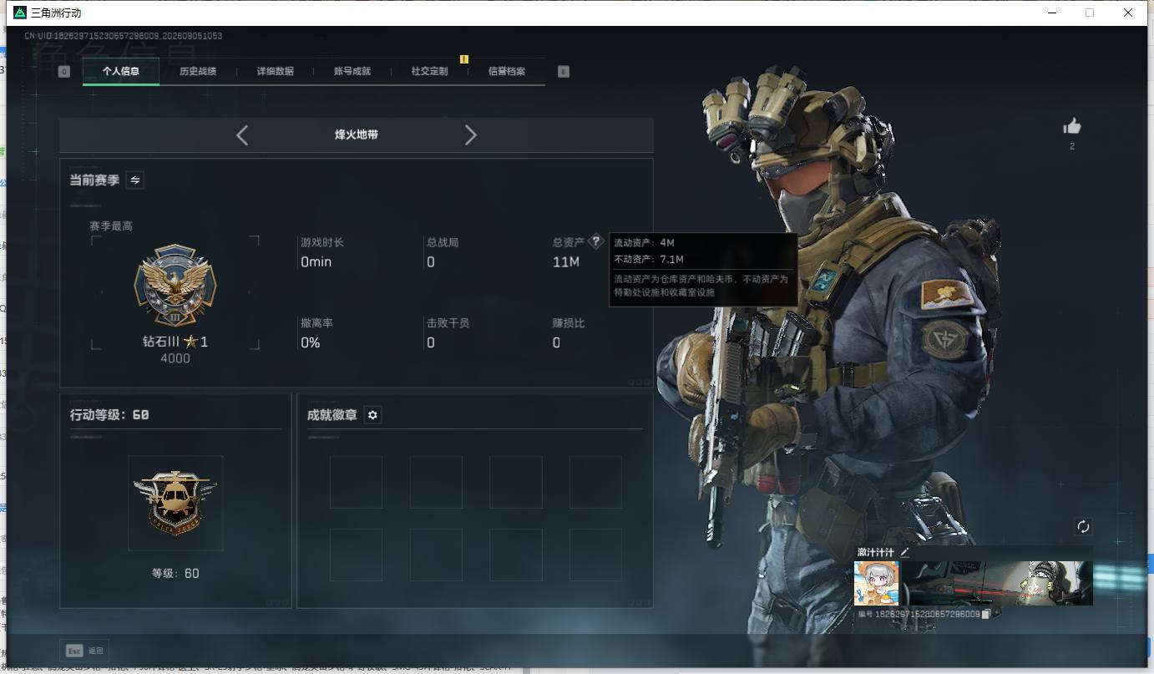1154x674 pixels.
Task: View the 信誉档案 tab
Action: click(x=507, y=72)
